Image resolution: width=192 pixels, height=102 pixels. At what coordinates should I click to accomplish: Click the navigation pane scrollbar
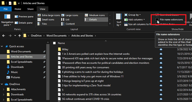pos(48,72)
